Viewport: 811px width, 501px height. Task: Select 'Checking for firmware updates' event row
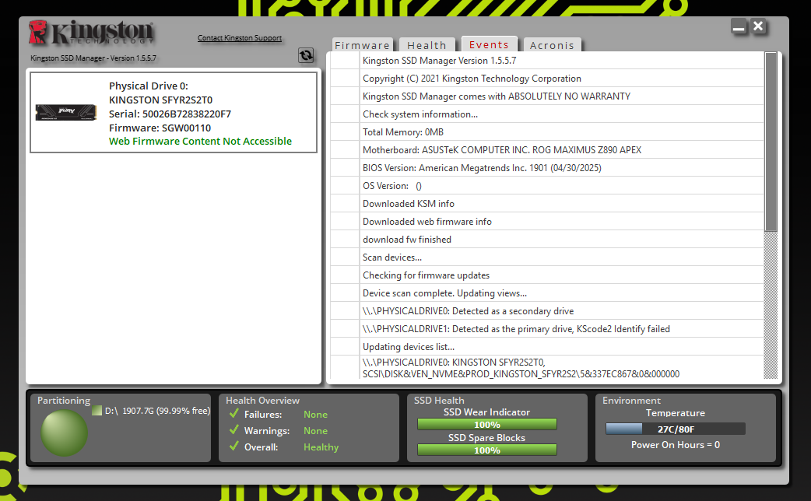tap(547, 275)
